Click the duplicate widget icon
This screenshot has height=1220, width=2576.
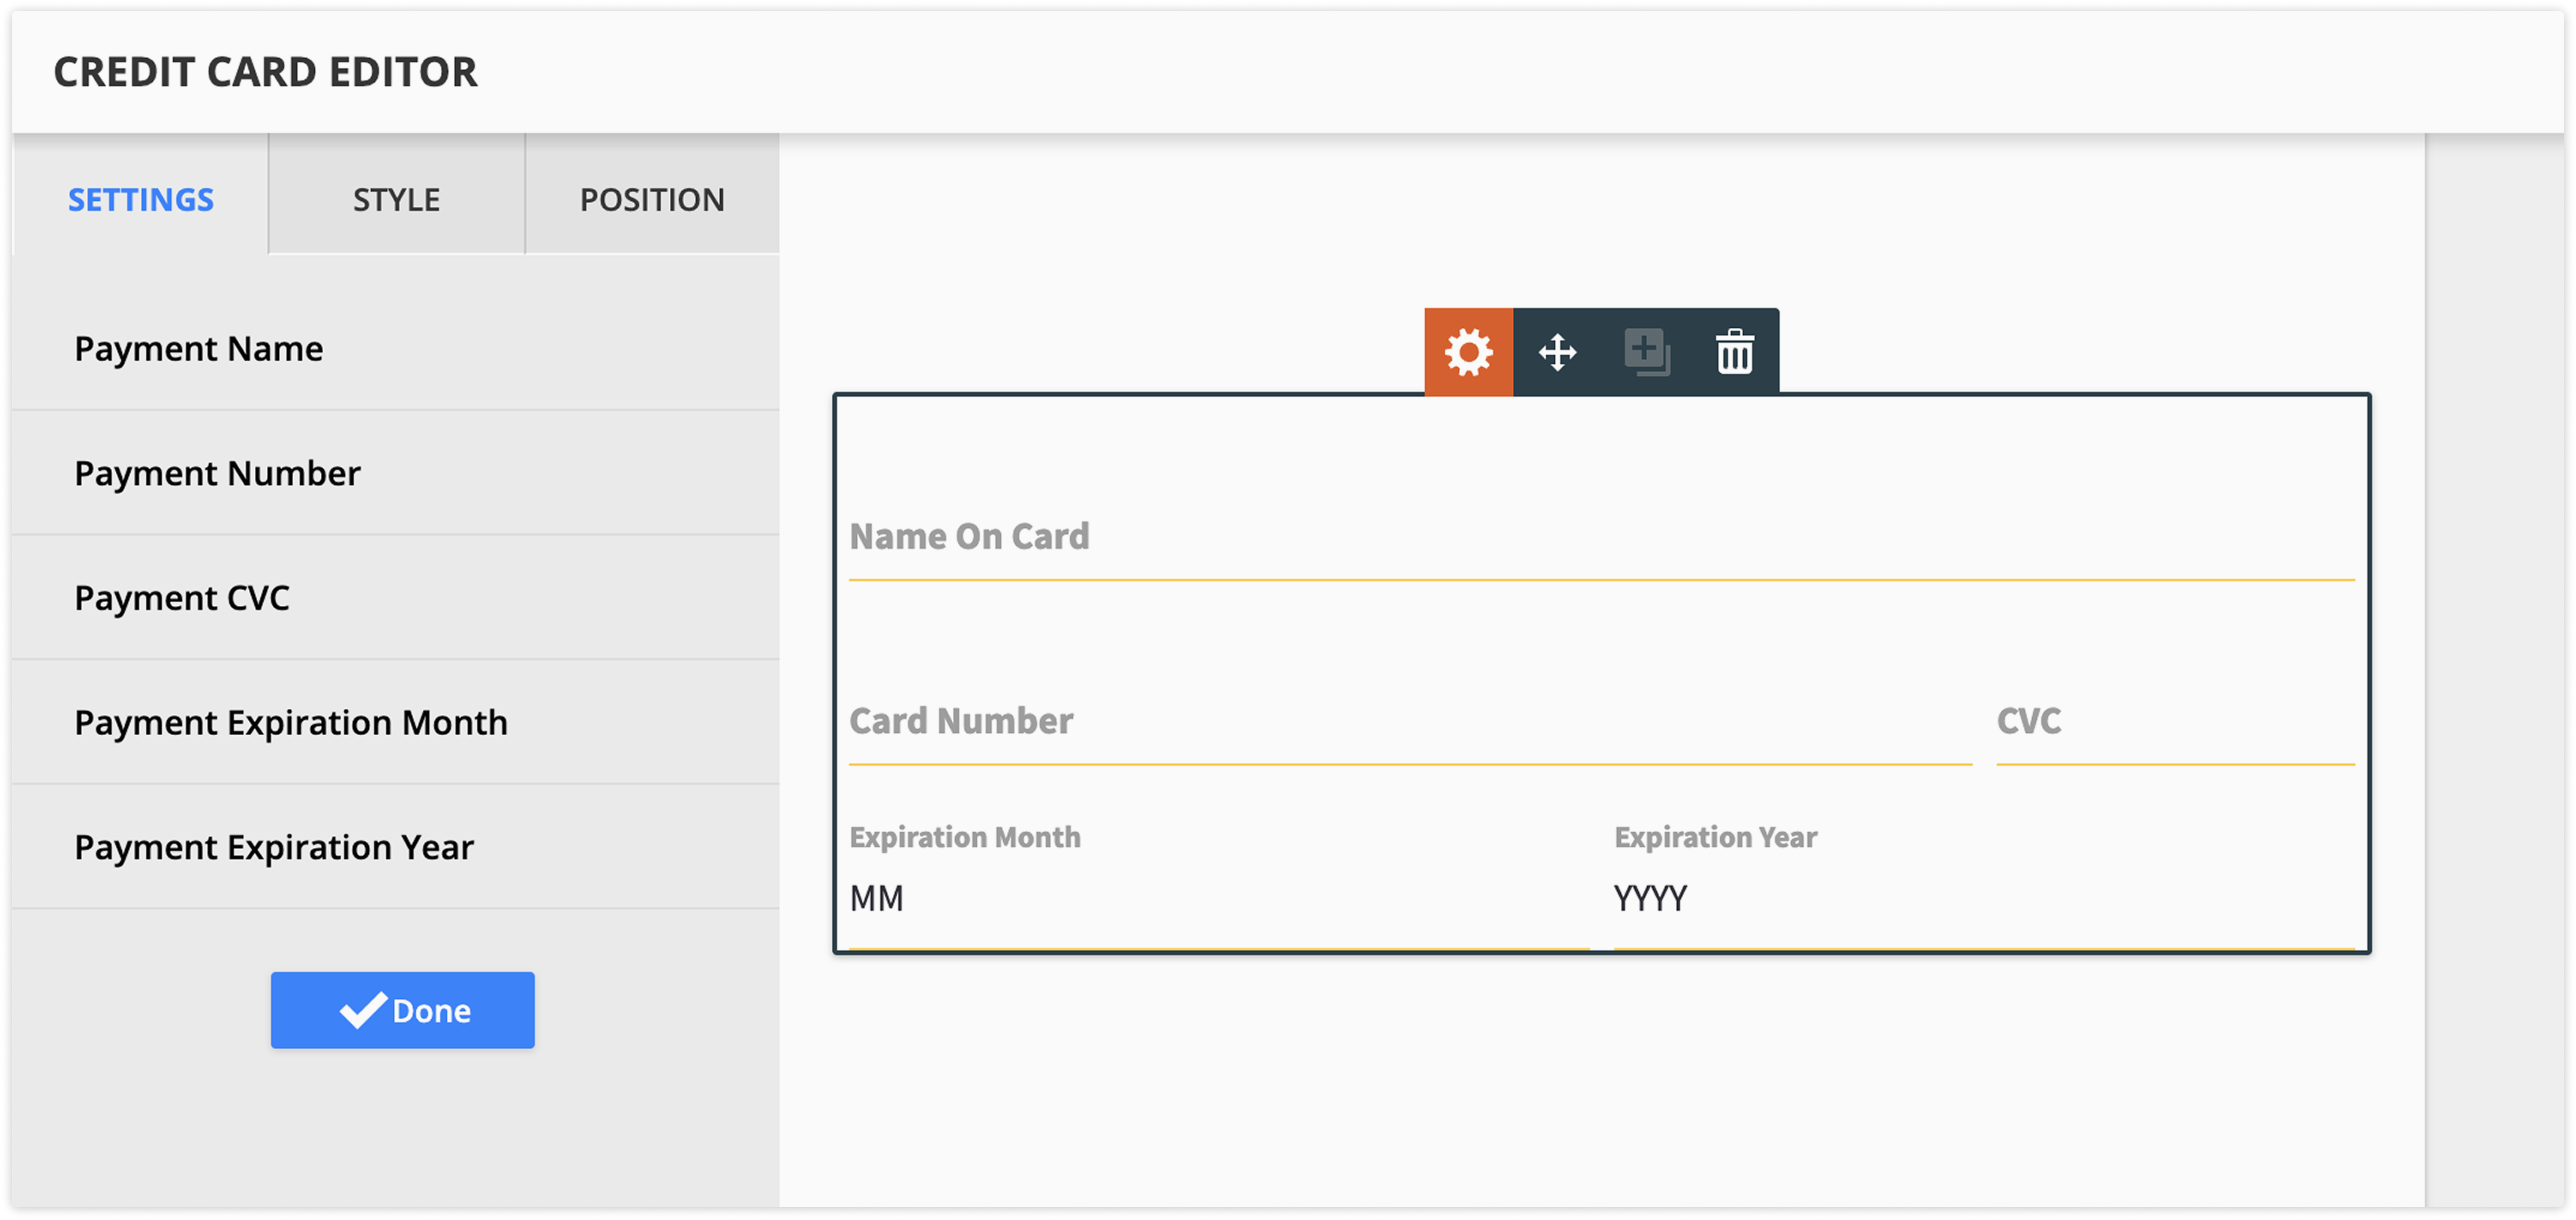pos(1646,353)
